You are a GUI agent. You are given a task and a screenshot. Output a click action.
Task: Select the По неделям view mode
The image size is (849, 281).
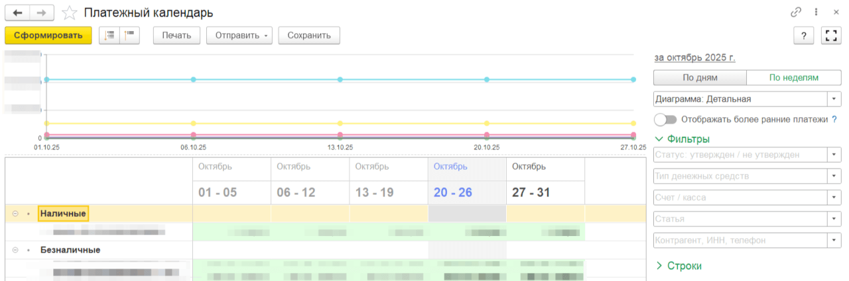point(793,77)
